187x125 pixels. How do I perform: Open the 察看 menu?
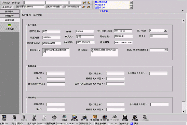[16, 2]
